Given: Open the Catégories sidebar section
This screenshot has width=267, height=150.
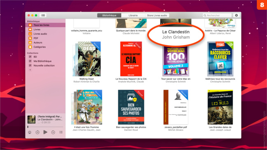Looking at the screenshot, I should pyautogui.click(x=45, y=47).
